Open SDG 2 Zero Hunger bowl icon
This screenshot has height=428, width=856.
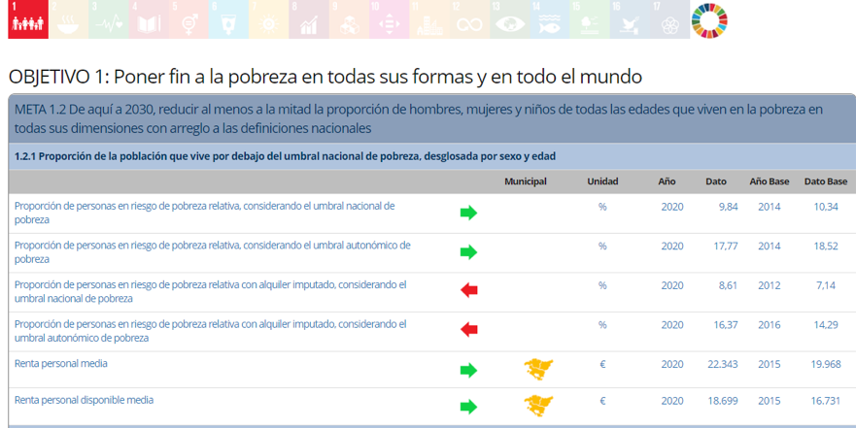(x=68, y=19)
